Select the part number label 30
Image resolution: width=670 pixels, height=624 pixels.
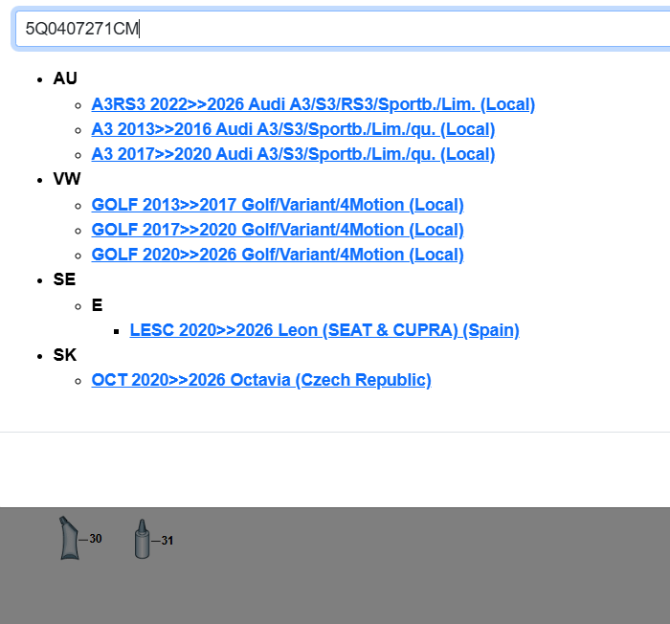[x=95, y=539]
